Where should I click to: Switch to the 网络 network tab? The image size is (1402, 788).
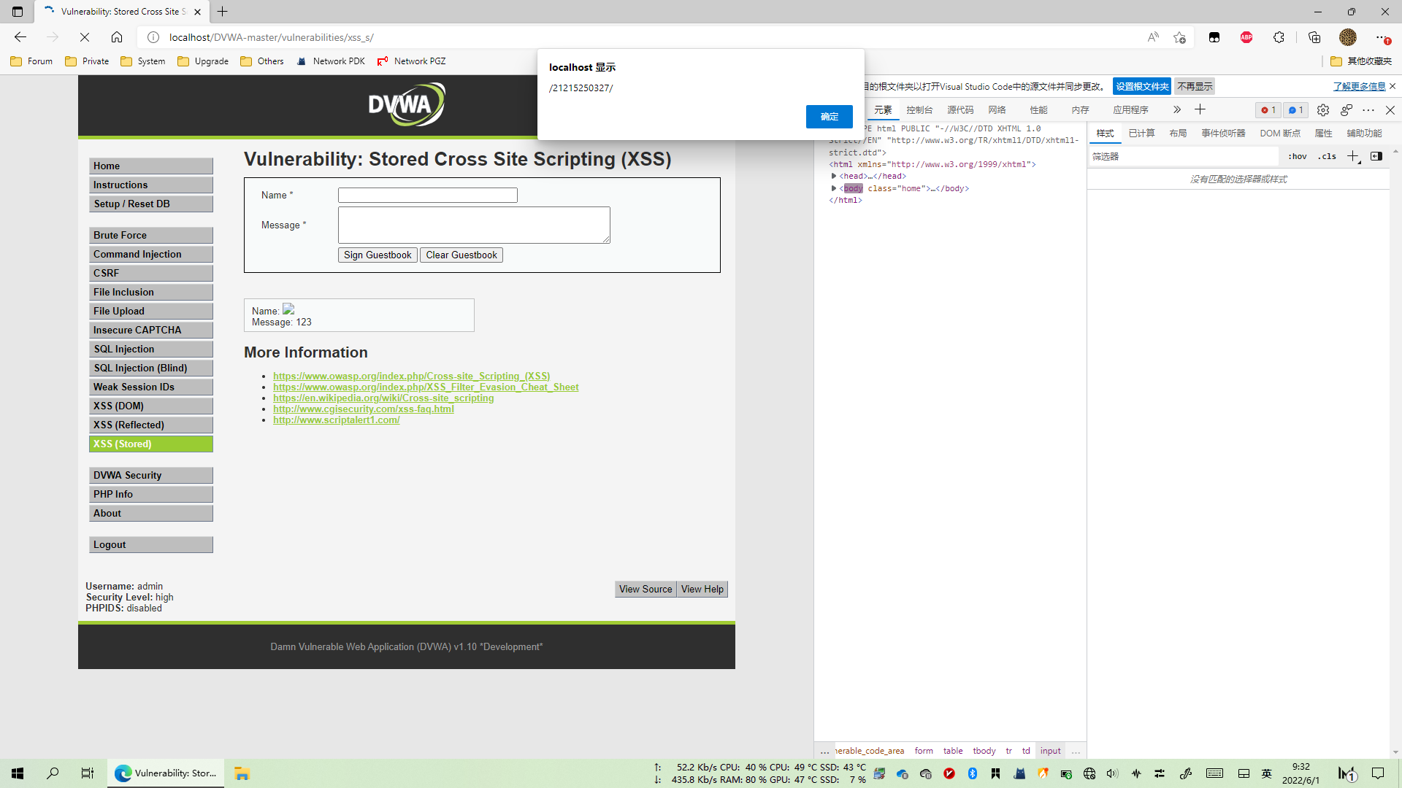[x=997, y=109]
